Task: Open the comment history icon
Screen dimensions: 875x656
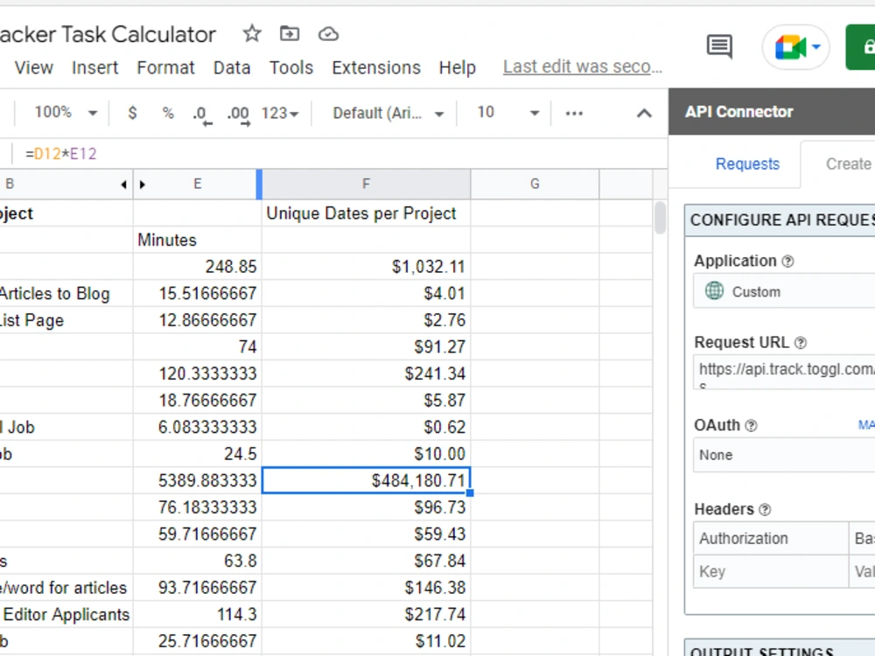Action: 719,47
